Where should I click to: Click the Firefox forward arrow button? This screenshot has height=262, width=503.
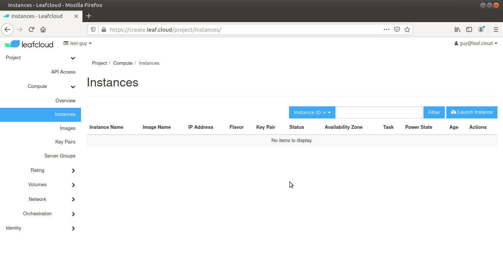[x=20, y=29]
